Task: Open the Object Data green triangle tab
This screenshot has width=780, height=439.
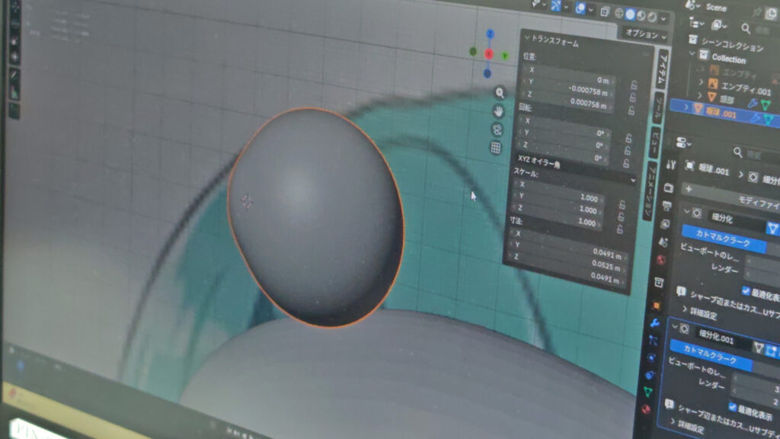Action: [647, 393]
